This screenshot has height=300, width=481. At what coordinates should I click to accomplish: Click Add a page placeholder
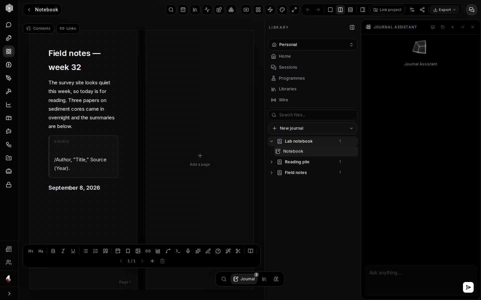point(200,160)
